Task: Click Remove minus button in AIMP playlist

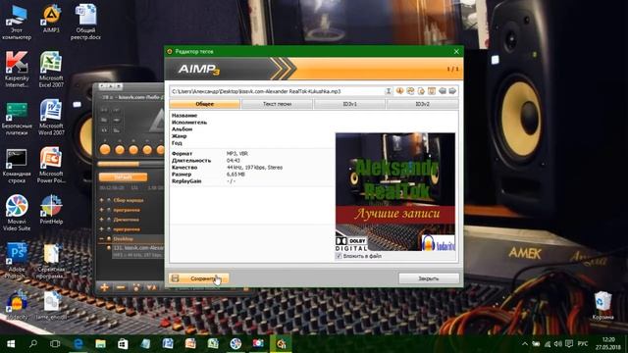Action: coord(120,287)
